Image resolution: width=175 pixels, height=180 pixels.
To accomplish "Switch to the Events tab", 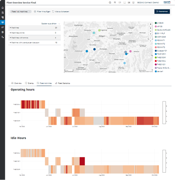I will click(x=29, y=83).
